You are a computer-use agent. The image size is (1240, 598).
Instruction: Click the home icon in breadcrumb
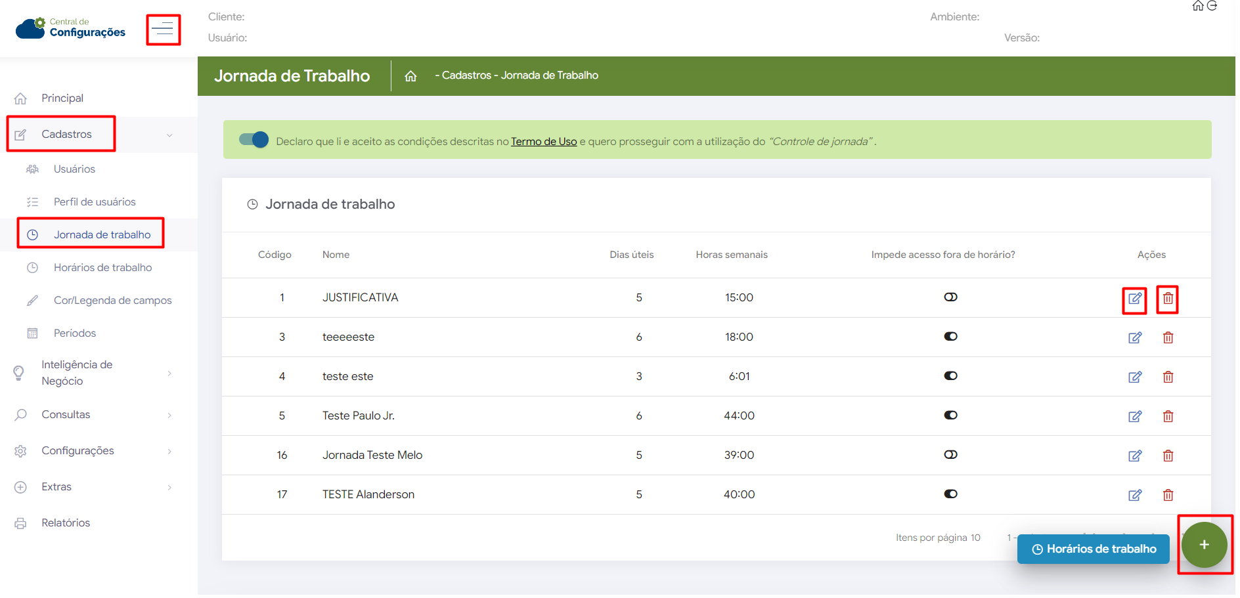point(410,76)
